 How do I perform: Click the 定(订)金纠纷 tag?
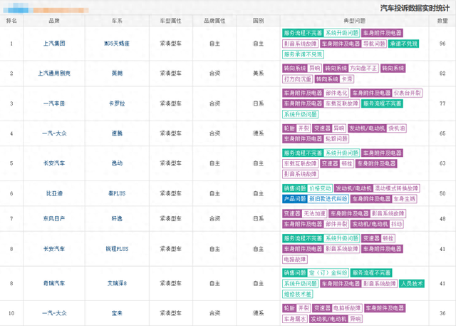coord(328,273)
